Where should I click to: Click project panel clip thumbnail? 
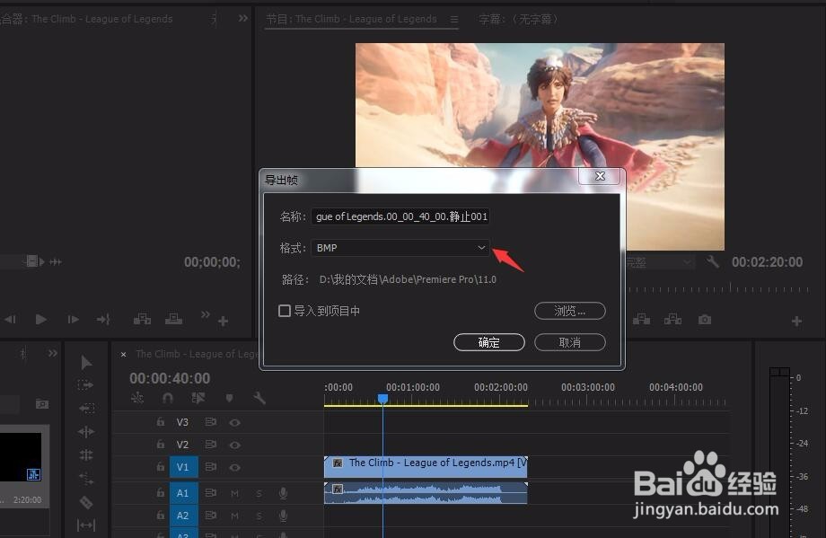(x=21, y=457)
